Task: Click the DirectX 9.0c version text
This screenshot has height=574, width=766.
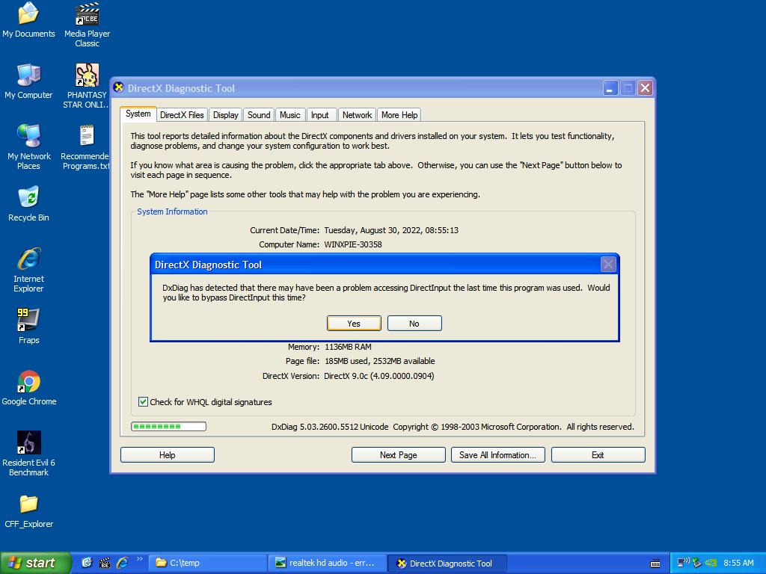Action: 379,376
